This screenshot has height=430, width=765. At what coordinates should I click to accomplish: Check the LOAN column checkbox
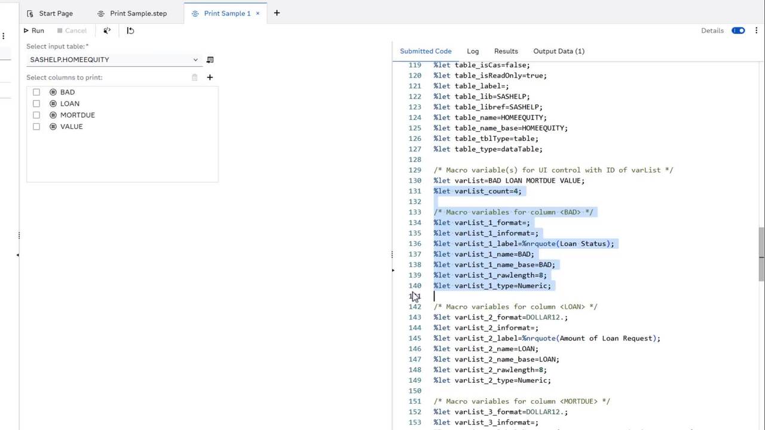pyautogui.click(x=36, y=103)
